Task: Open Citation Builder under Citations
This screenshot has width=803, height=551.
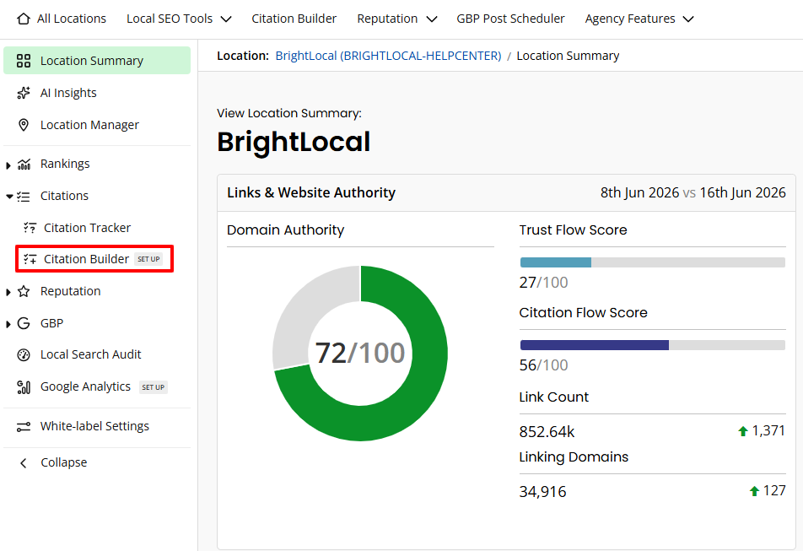Action: click(x=86, y=259)
